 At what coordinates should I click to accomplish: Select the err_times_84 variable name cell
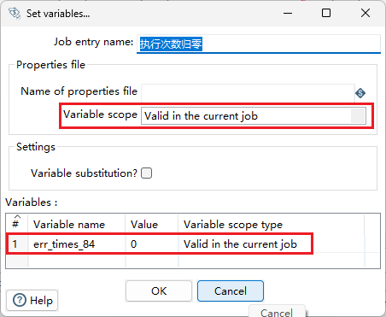pos(76,244)
